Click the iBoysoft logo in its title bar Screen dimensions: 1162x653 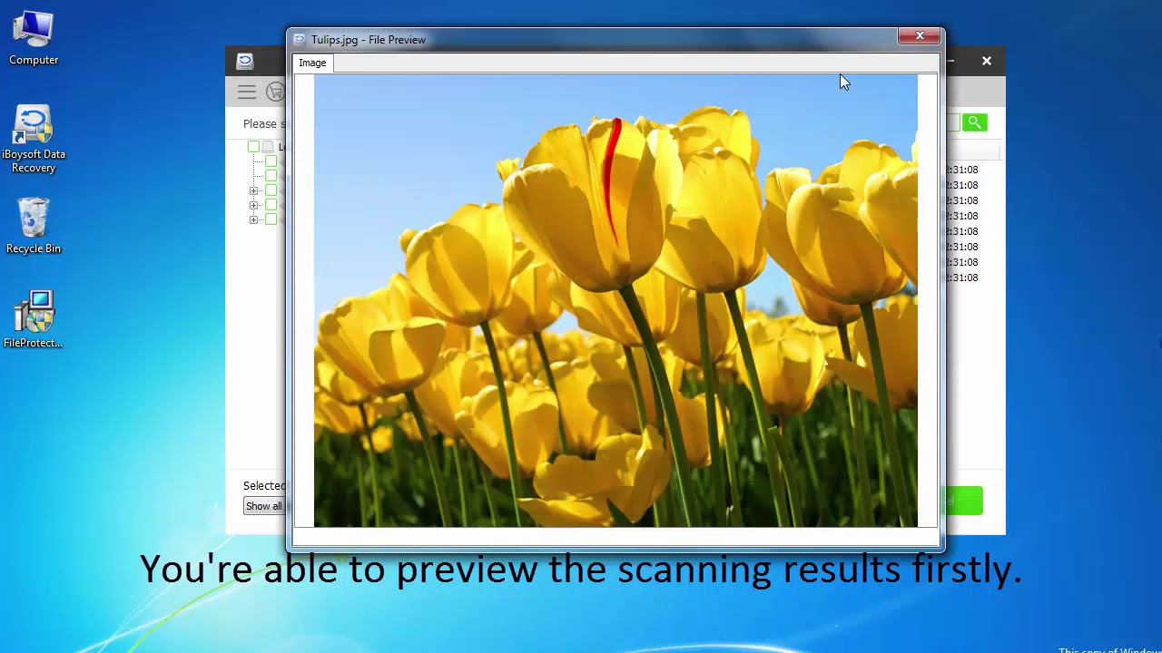[x=245, y=61]
